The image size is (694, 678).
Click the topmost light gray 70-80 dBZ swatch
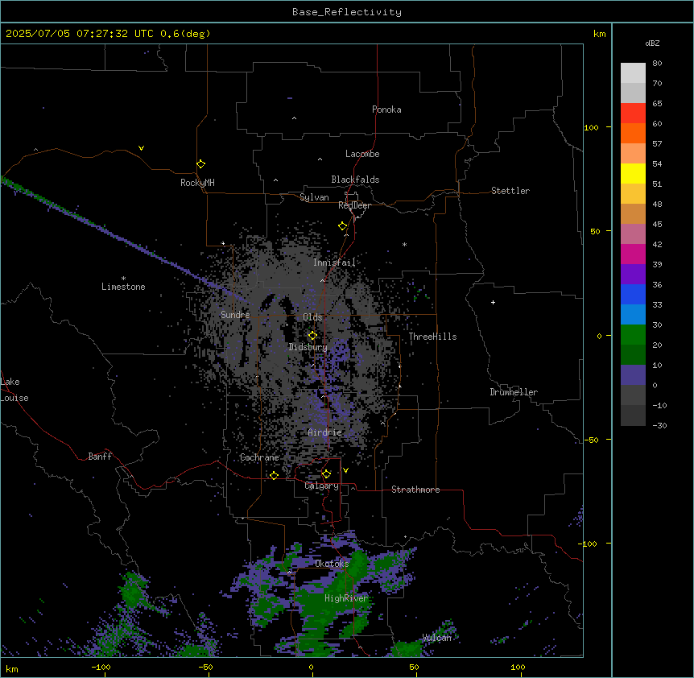click(x=633, y=73)
